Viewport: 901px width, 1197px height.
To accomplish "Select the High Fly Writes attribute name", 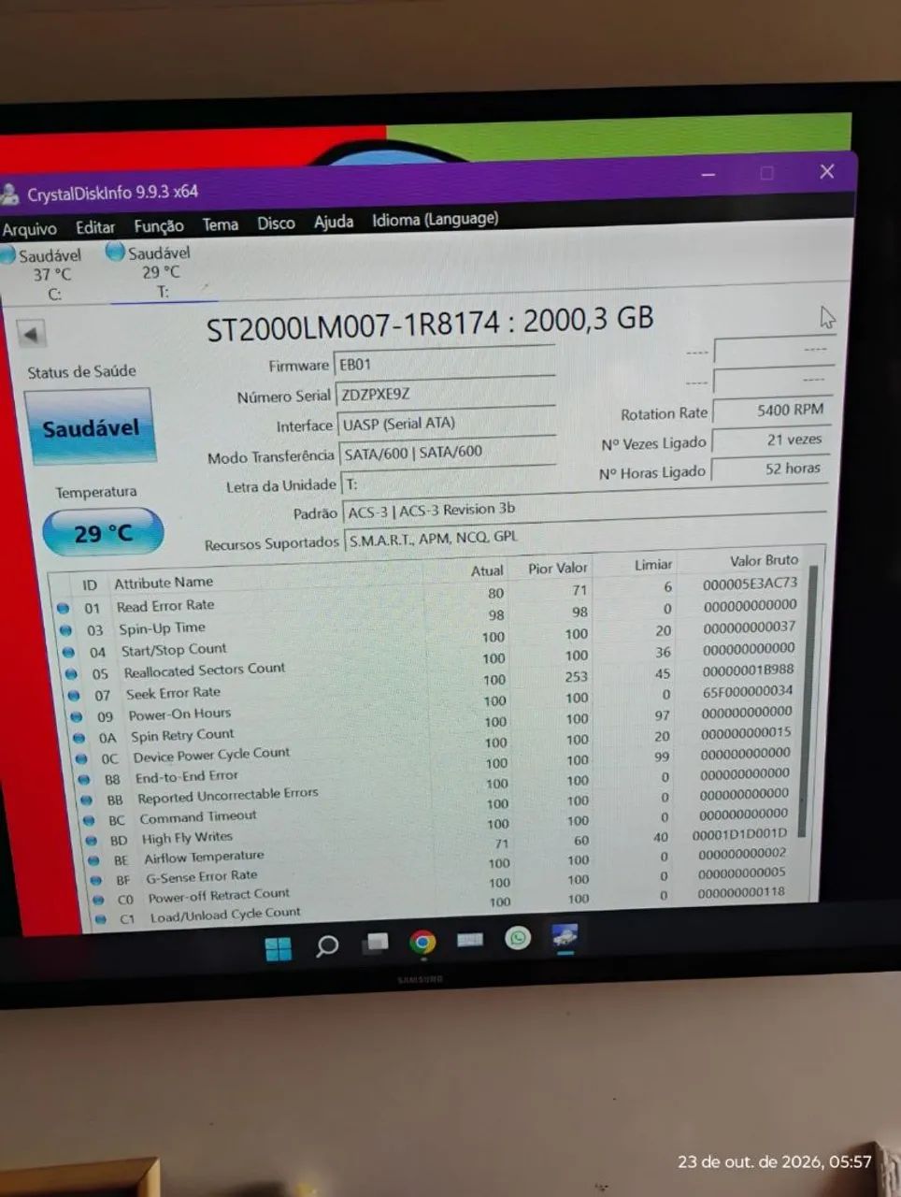I will [187, 838].
